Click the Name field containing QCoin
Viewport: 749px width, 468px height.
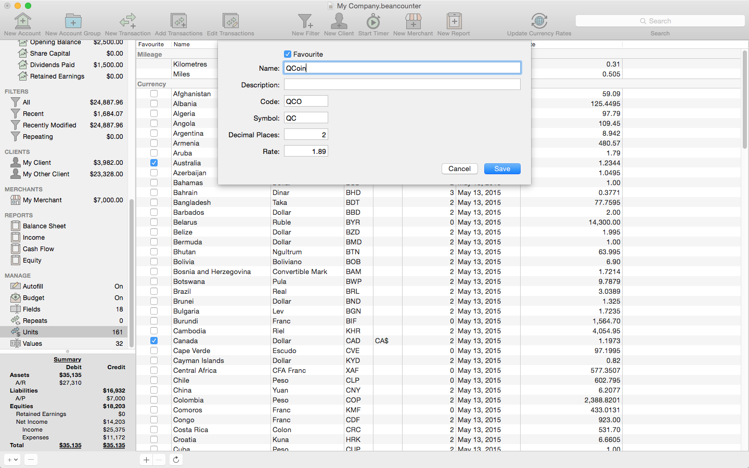coord(402,68)
